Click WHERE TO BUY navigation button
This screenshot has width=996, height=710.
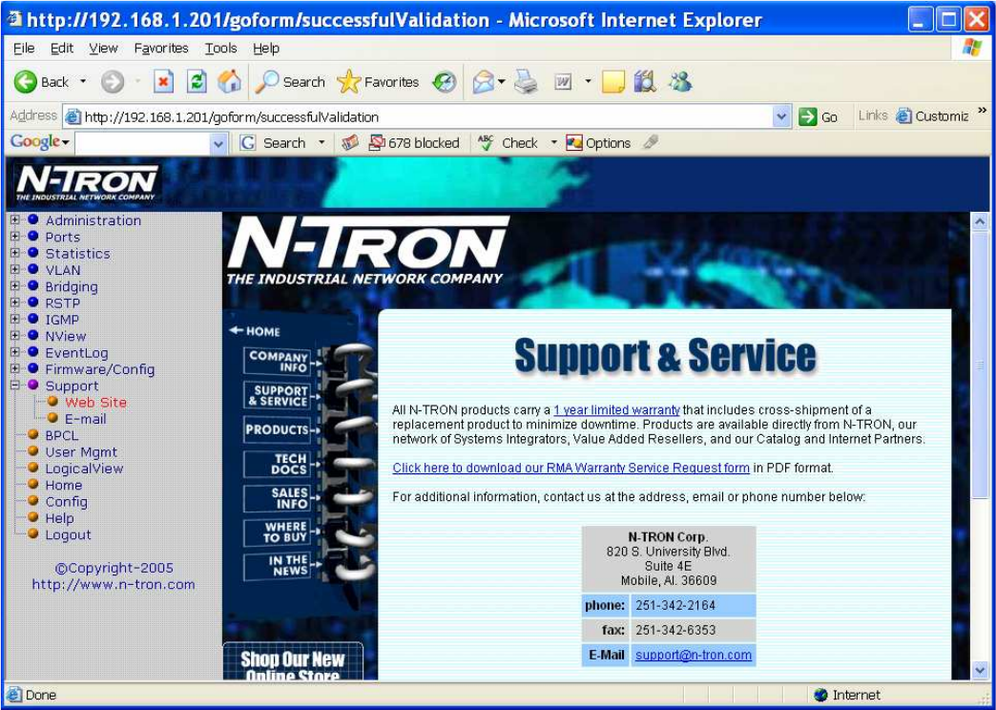pyautogui.click(x=278, y=532)
